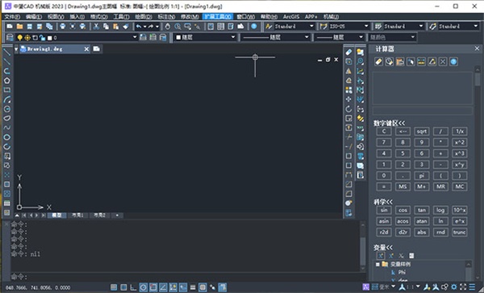Toggle the layer lock icon for layer 0
Screen dimensions: 484x293
(x=42, y=38)
